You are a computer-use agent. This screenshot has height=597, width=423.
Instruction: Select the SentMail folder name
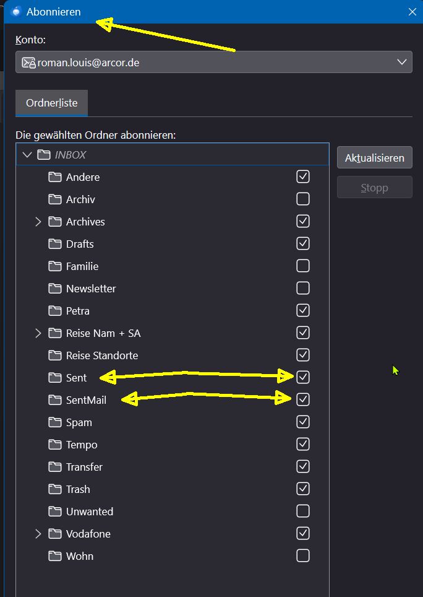click(x=87, y=400)
